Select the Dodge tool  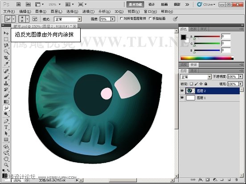[6, 114]
